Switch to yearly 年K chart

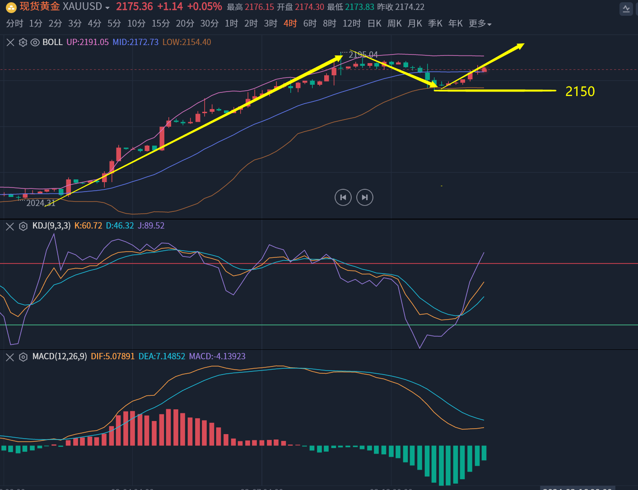coord(456,23)
